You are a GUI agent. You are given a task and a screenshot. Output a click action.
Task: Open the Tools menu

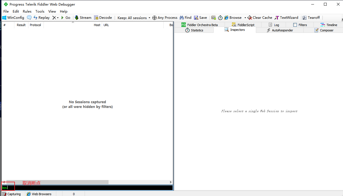coord(40,11)
